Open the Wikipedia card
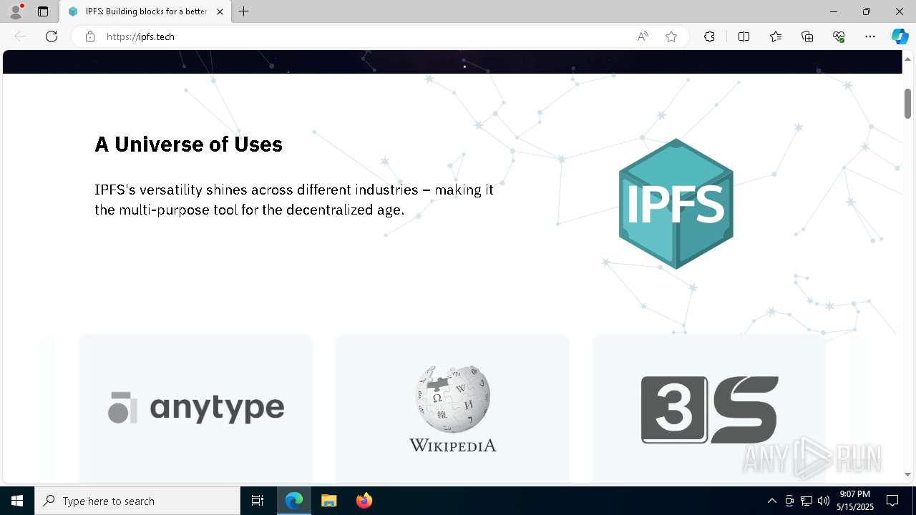The image size is (916, 515). [x=452, y=408]
